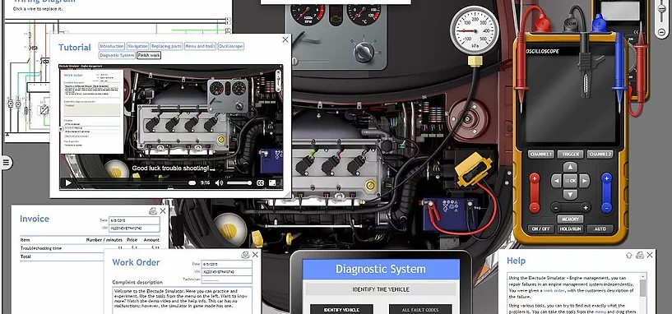Adjust the tutorial video volume slider
The height and width of the screenshot is (314, 672).
[x=239, y=183]
